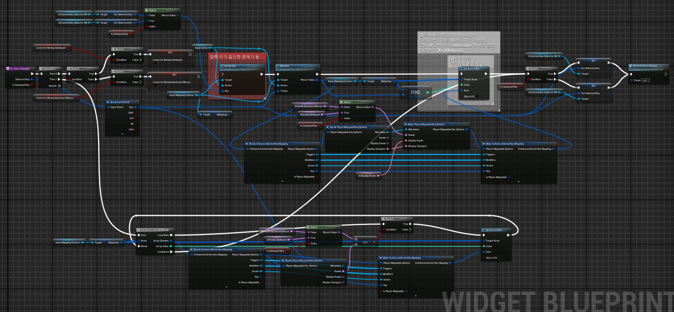
Task: Select the Listen for Remap Gamepad getter node
Action: [52, 47]
